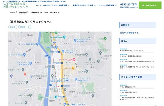
Task: Click the 山王神社 shrine pin
Action: click(86, 71)
